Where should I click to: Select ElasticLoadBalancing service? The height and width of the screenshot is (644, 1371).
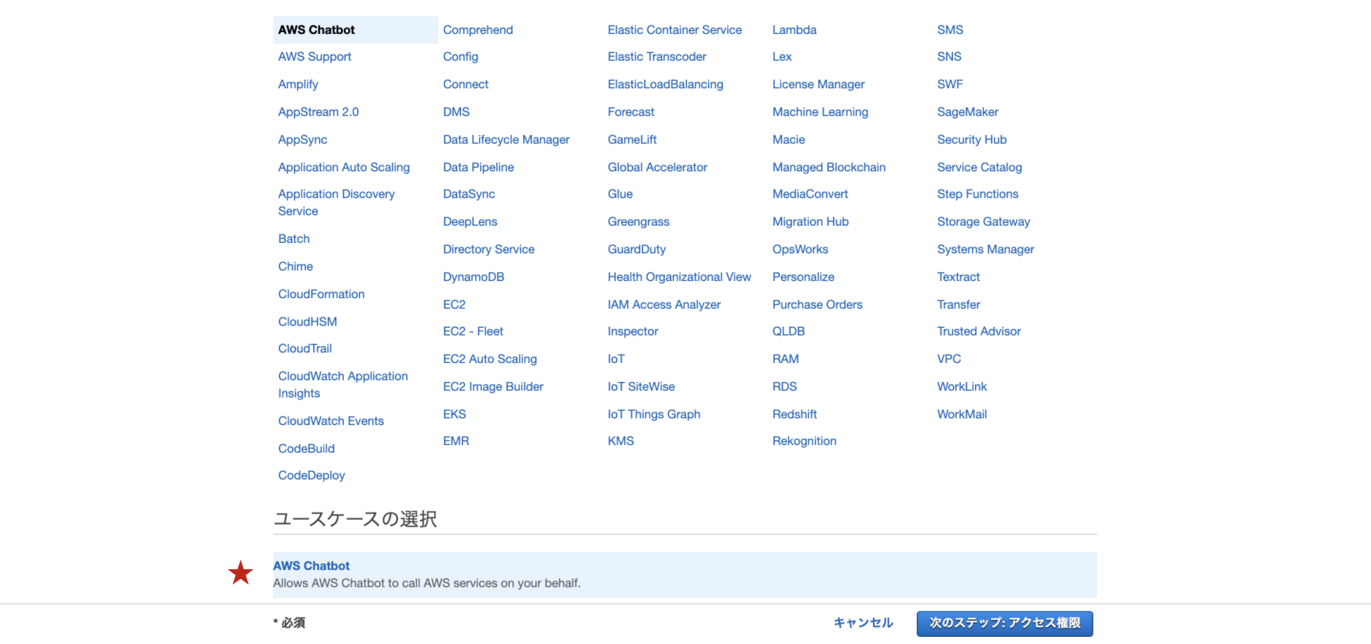click(x=666, y=84)
